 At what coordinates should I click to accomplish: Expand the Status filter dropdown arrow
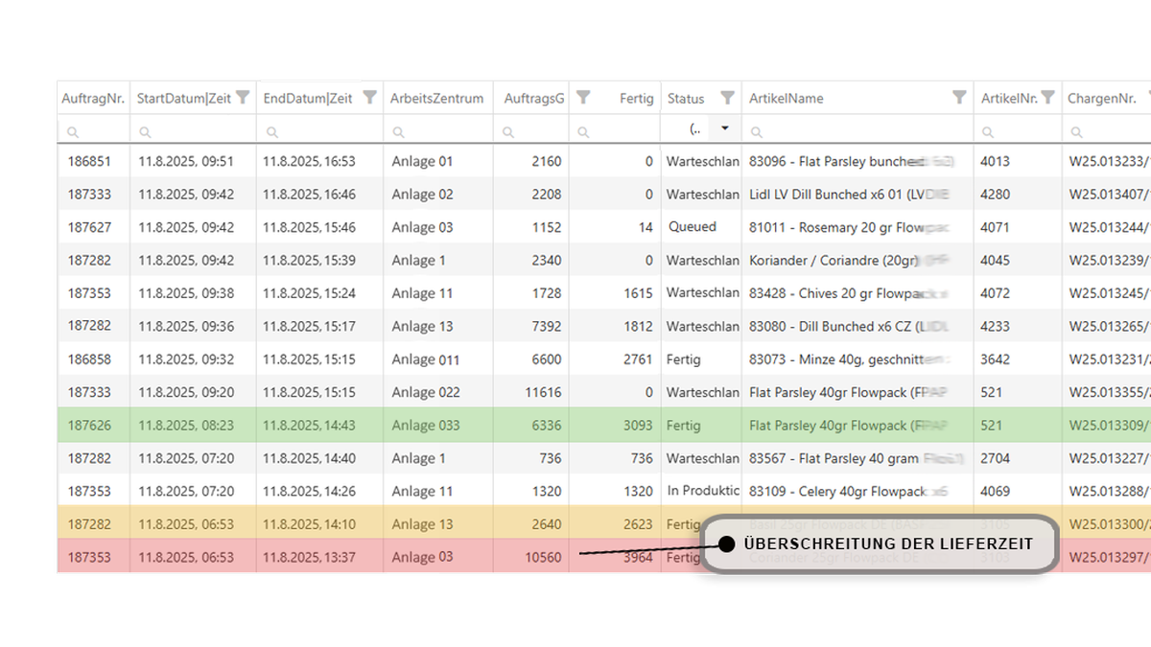[x=725, y=127]
